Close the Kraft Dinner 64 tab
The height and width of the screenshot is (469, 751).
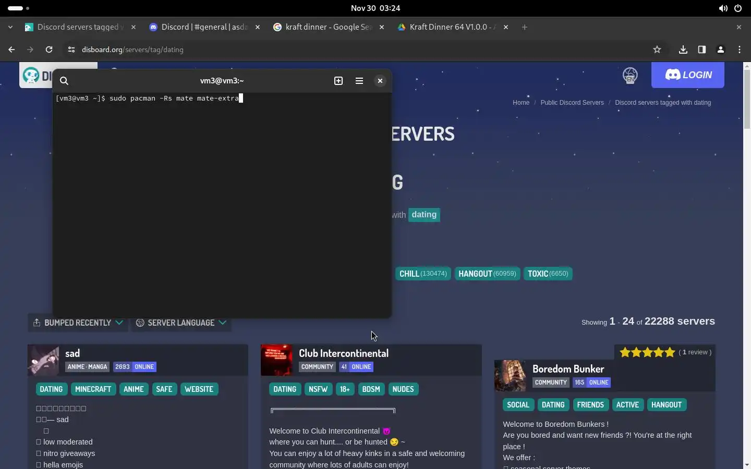point(506,27)
